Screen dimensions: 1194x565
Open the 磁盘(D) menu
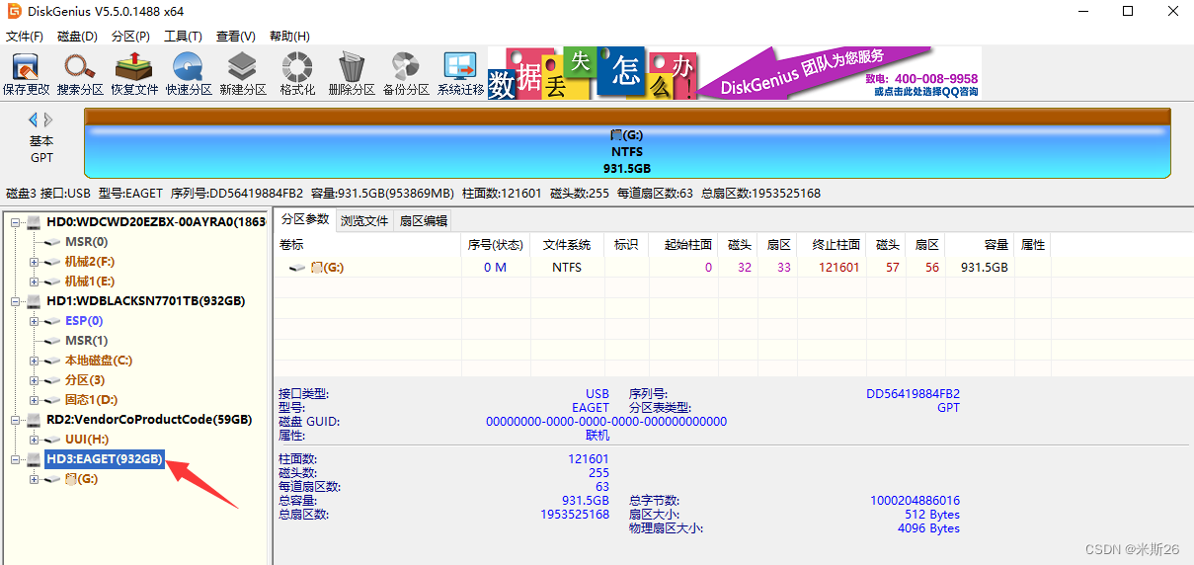tap(77, 37)
